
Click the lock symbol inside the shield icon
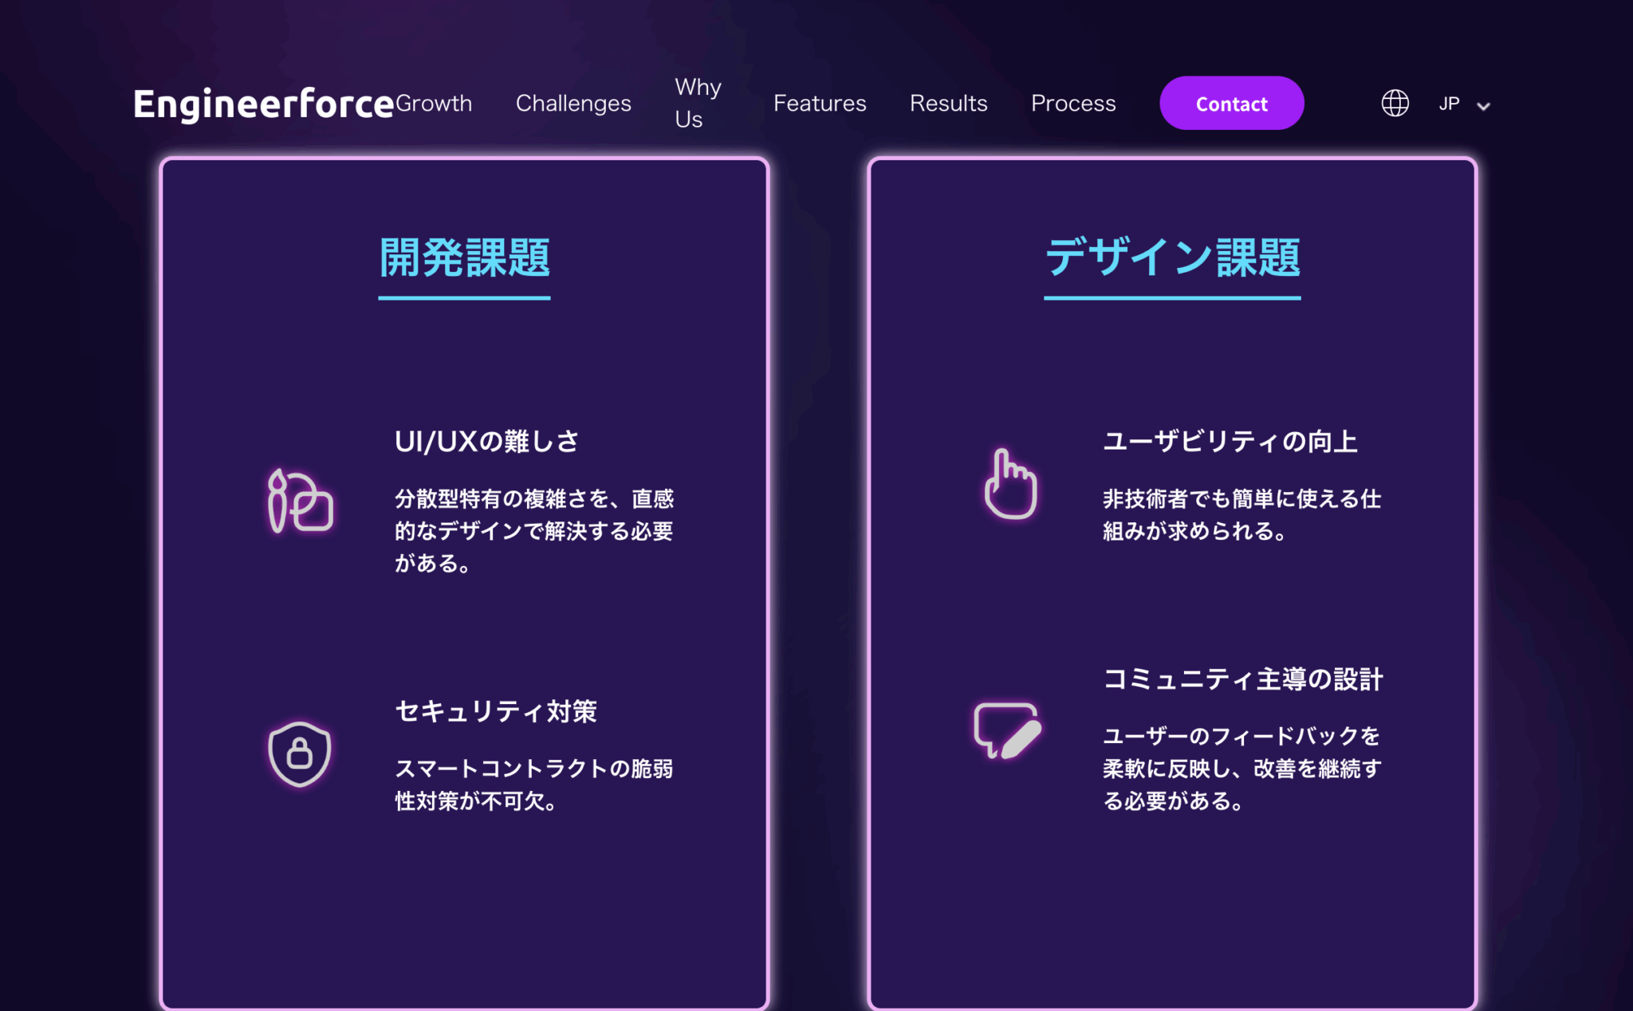tap(301, 753)
